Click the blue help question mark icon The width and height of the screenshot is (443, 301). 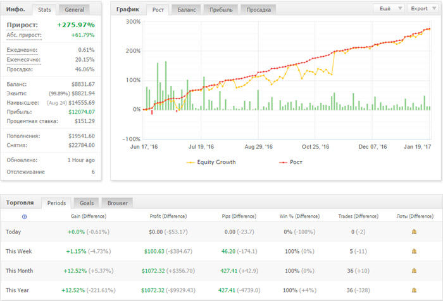[25, 216]
